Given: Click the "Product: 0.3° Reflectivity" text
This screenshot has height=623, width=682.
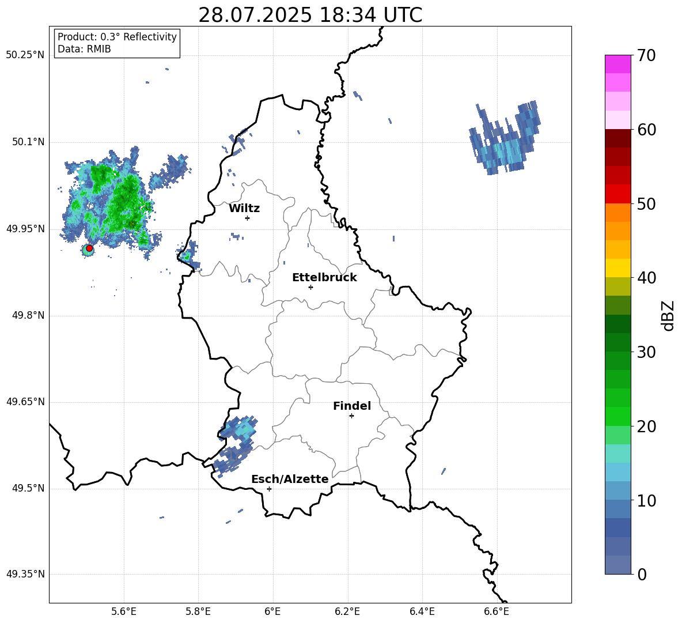Looking at the screenshot, I should (x=117, y=37).
